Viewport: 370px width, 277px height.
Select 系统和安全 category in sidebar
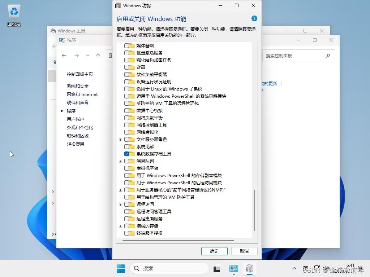tap(78, 86)
